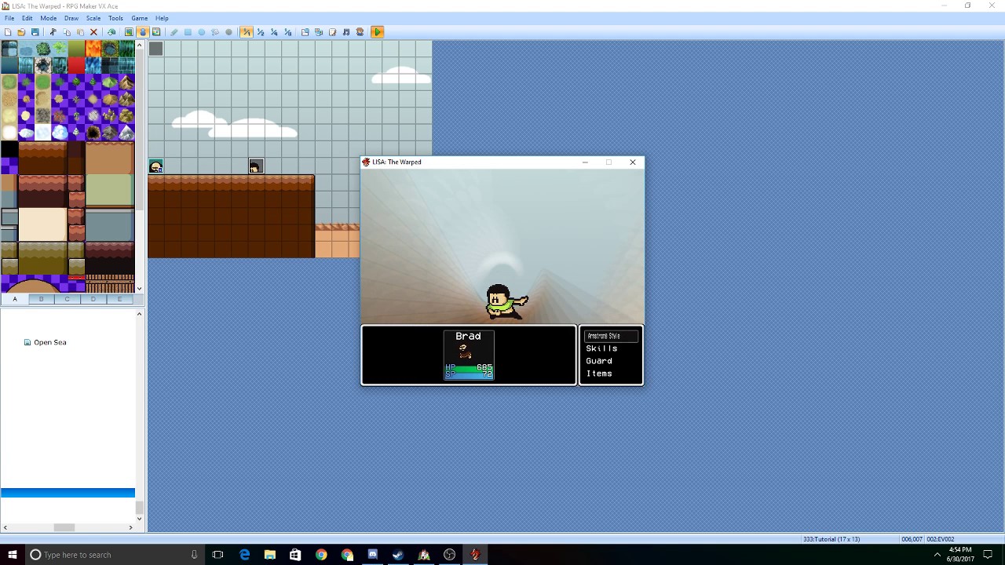Open Task View from the taskbar
Viewport: 1005px width, 565px height.
218,555
